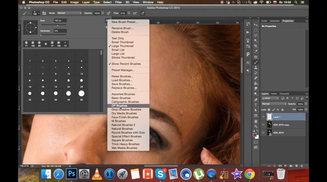Select the Crop tool

(x=256, y=46)
